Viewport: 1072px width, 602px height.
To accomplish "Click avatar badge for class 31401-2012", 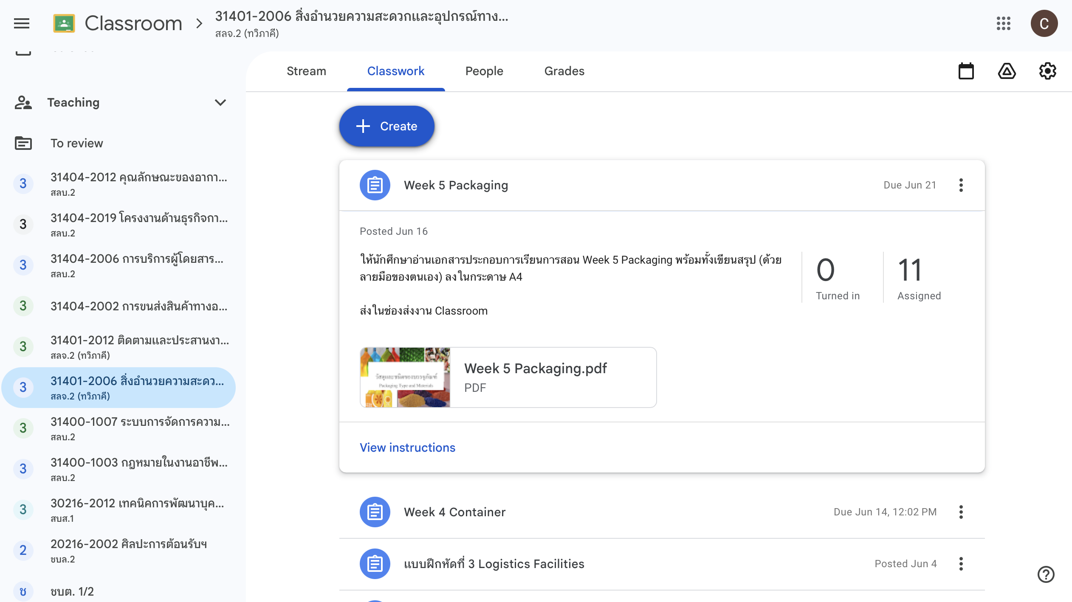I will click(23, 346).
